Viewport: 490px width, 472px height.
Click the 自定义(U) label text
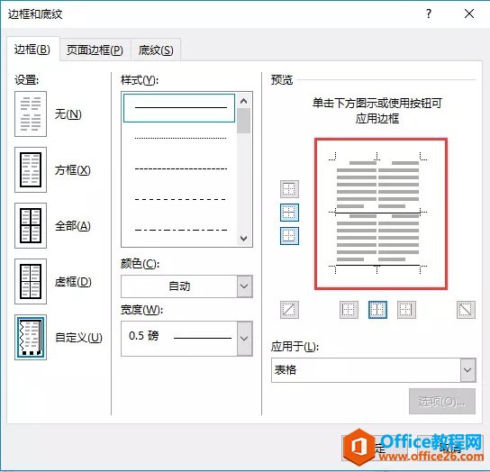pyautogui.click(x=78, y=338)
